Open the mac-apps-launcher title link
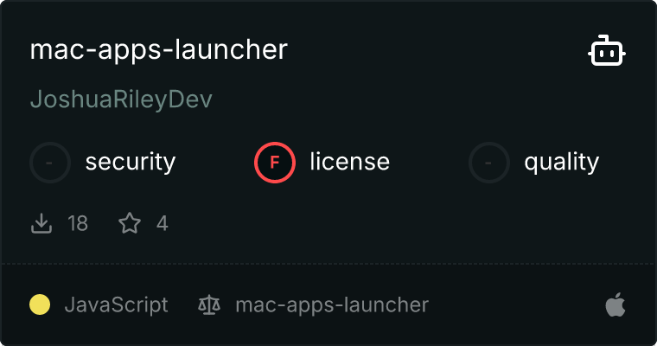This screenshot has width=657, height=346. [158, 49]
